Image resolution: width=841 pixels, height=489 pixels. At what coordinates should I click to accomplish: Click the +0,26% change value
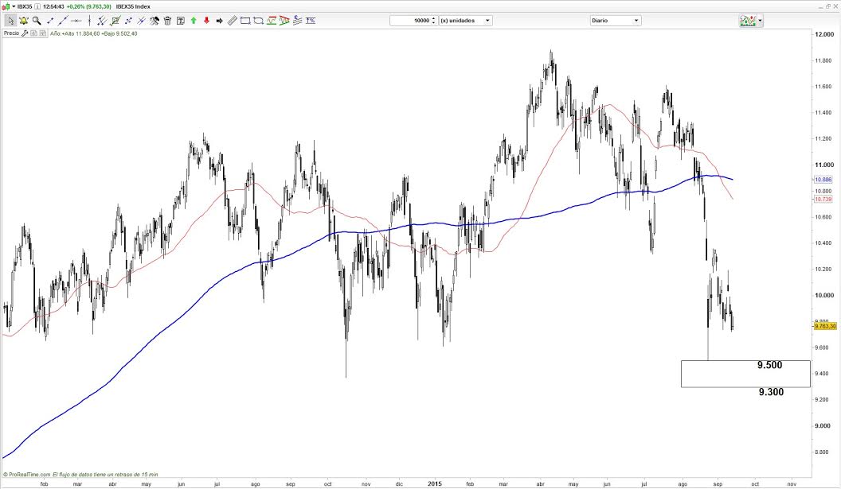click(75, 6)
